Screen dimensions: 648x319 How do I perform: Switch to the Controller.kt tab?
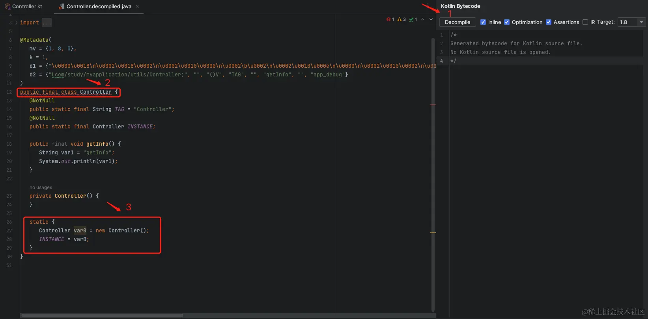[24, 6]
